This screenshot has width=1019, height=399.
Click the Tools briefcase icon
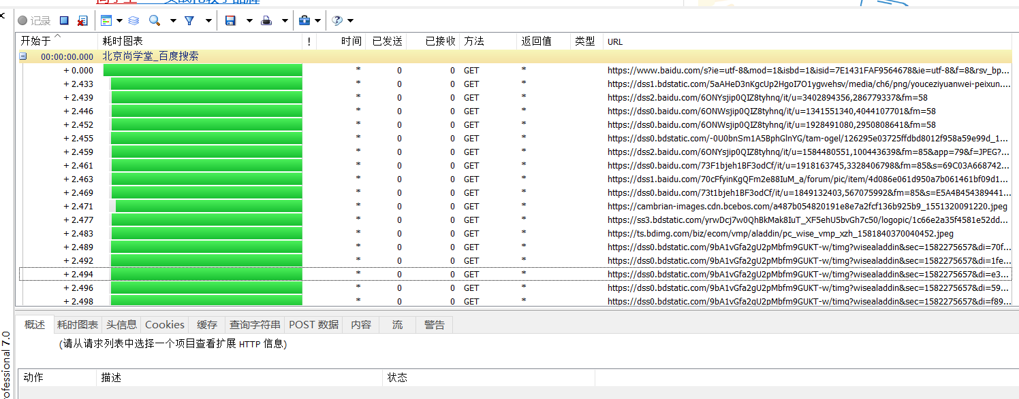[305, 21]
